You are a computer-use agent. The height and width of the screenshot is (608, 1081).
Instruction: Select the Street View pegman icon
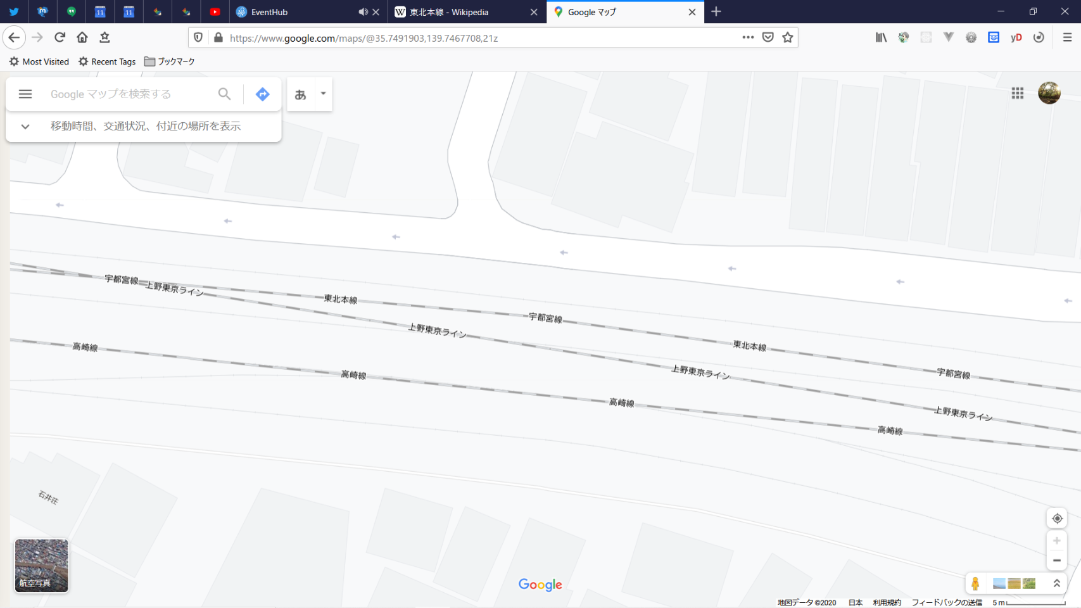[975, 583]
